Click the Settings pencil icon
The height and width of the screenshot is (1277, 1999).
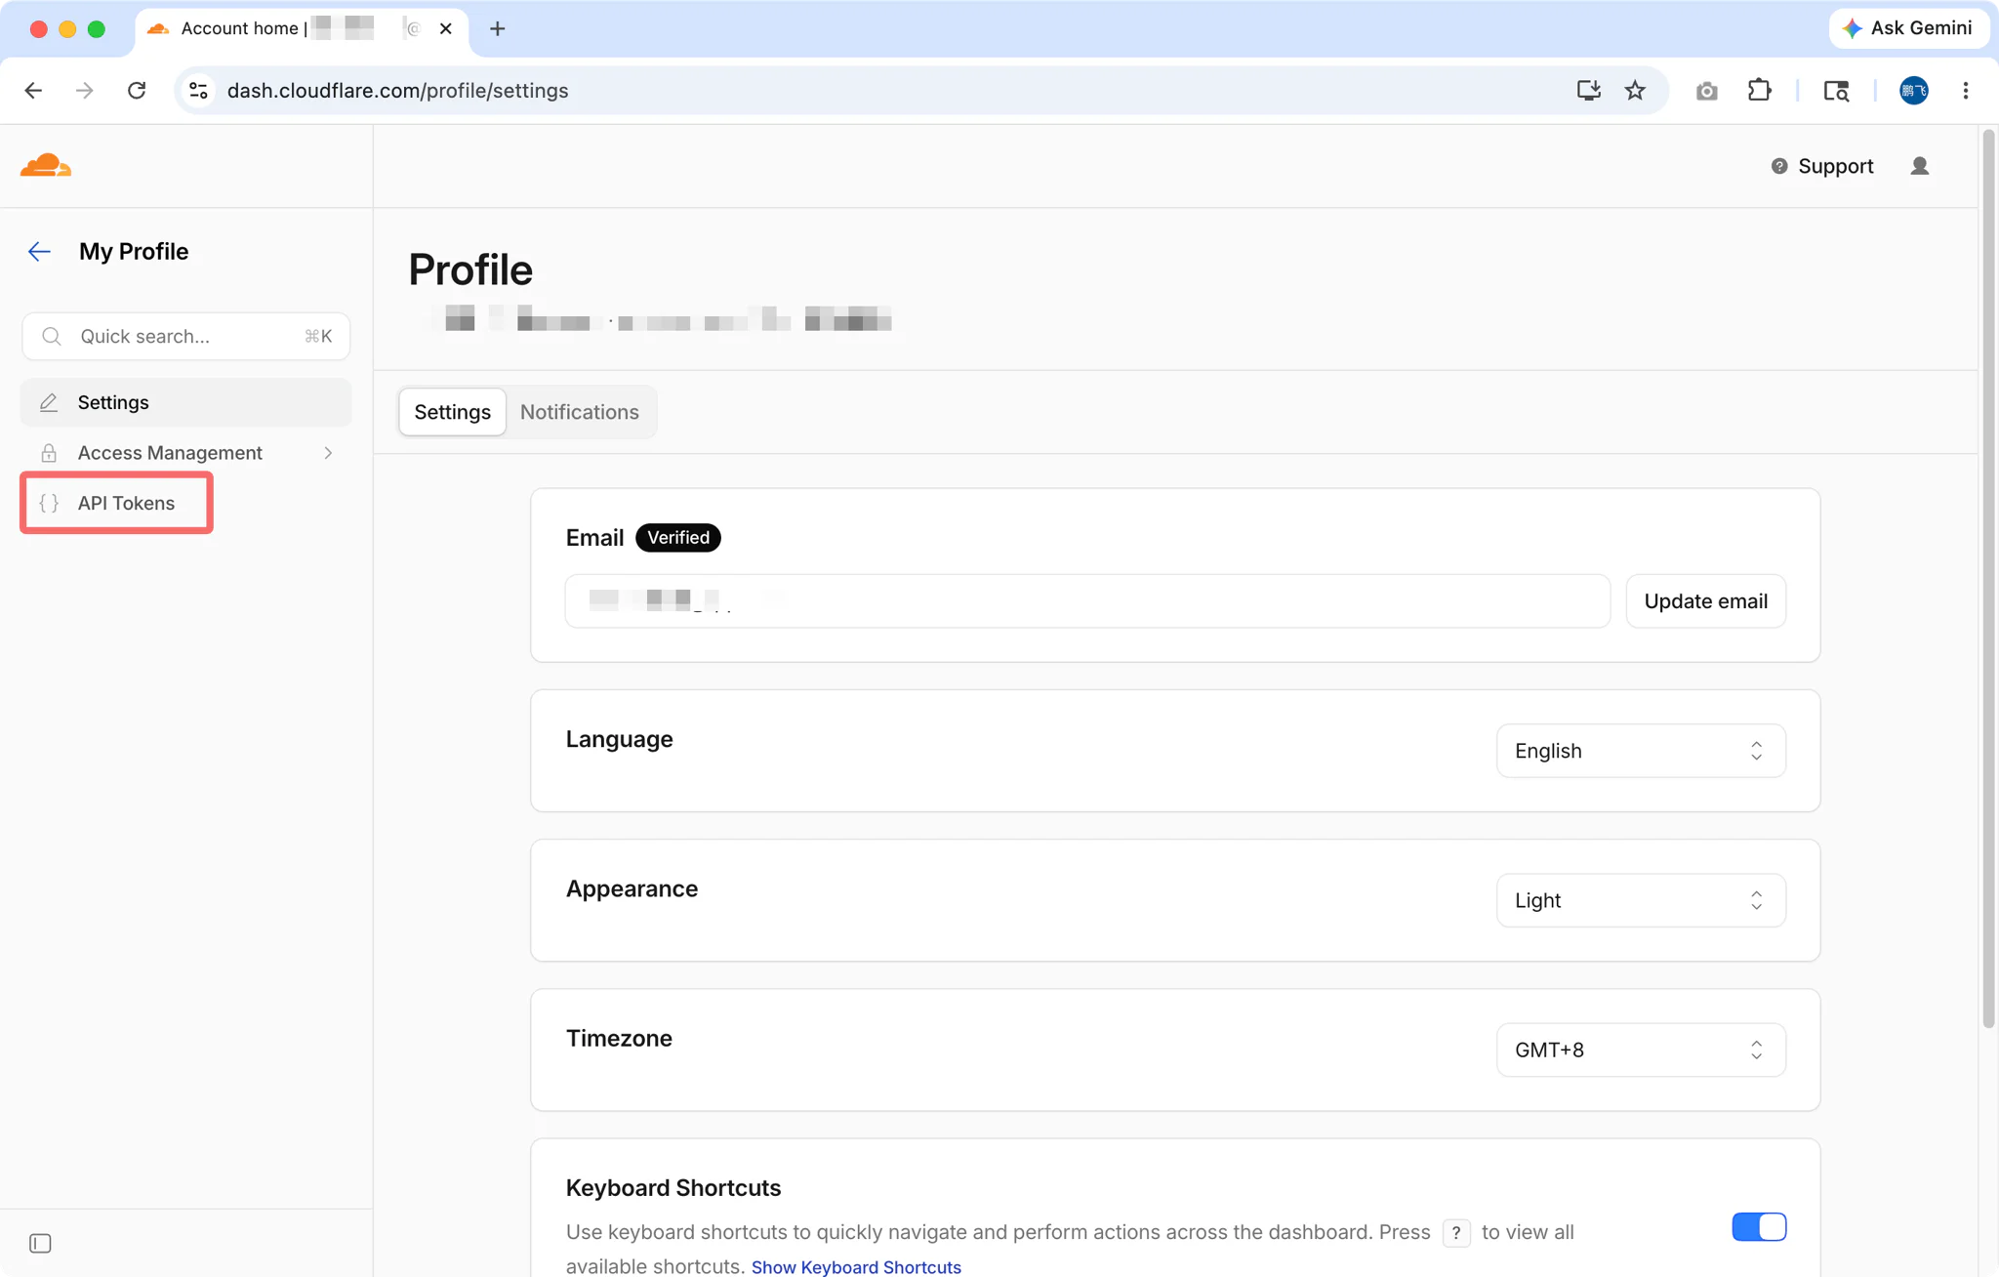pyautogui.click(x=49, y=402)
